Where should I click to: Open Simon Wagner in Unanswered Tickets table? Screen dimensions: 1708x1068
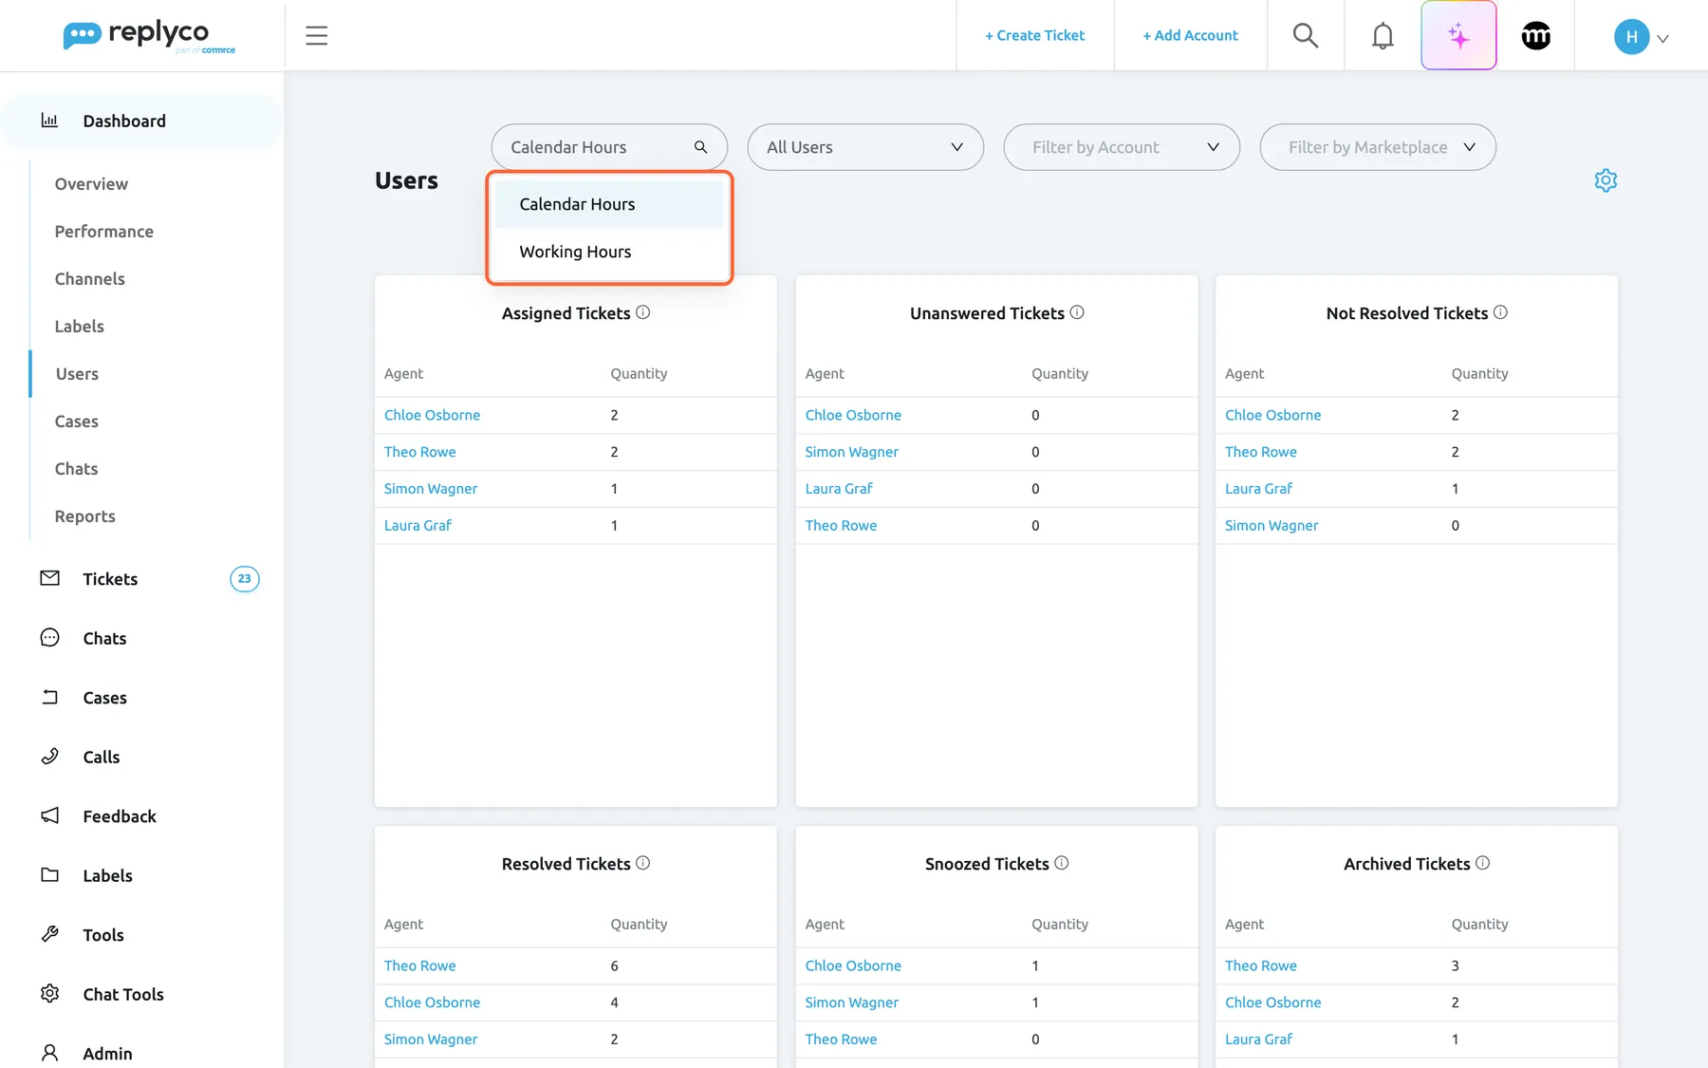[x=851, y=452]
